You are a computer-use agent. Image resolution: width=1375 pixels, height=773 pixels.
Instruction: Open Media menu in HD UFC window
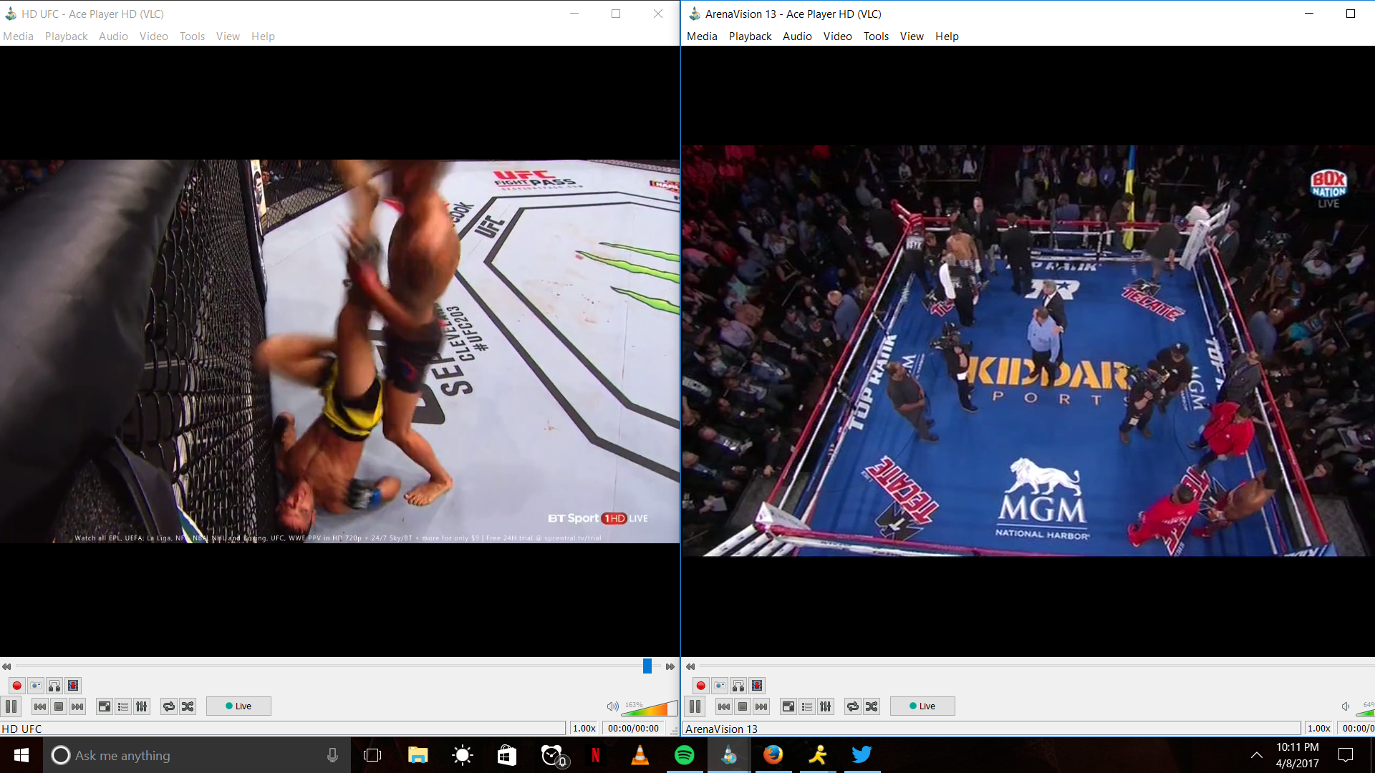[19, 37]
